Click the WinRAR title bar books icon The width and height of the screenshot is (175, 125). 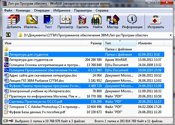4,3
